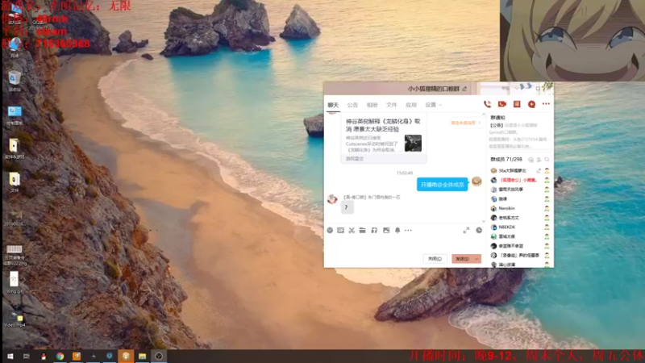The width and height of the screenshot is (645, 363).
Task: Select the Video.mp4 file on the desktop
Action: click(x=15, y=319)
